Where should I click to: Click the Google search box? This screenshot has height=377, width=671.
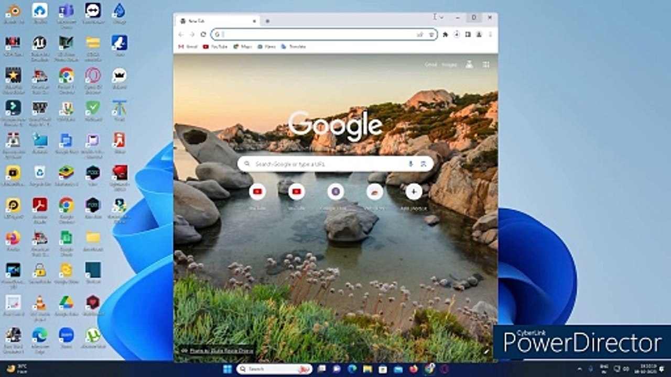335,164
